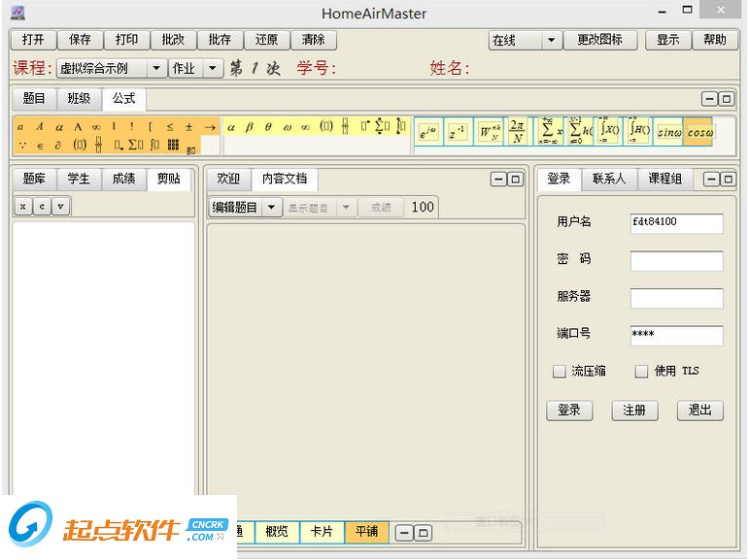
Task: Expand the 虚拟综合示例 course dropdown
Action: pos(156,68)
